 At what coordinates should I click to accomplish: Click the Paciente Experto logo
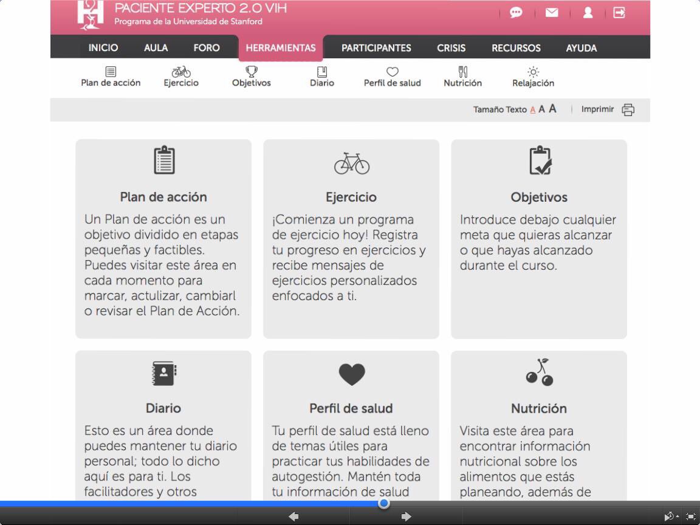[91, 15]
